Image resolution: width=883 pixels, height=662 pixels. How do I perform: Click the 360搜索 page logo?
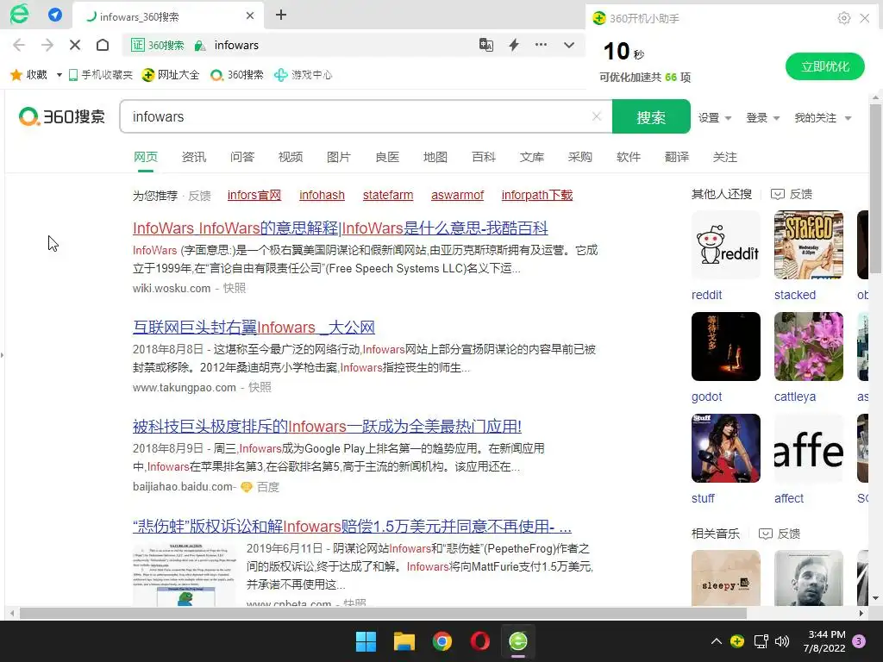click(62, 116)
